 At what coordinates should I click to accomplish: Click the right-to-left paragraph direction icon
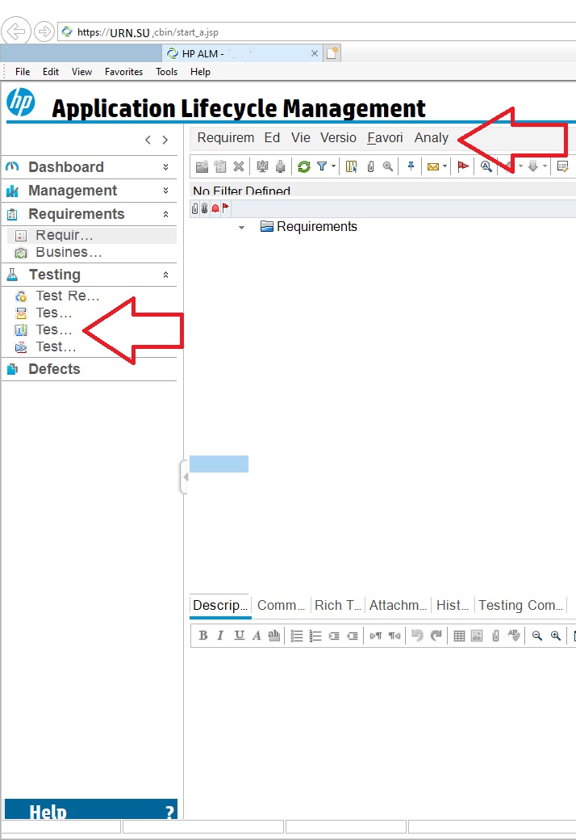point(394,636)
